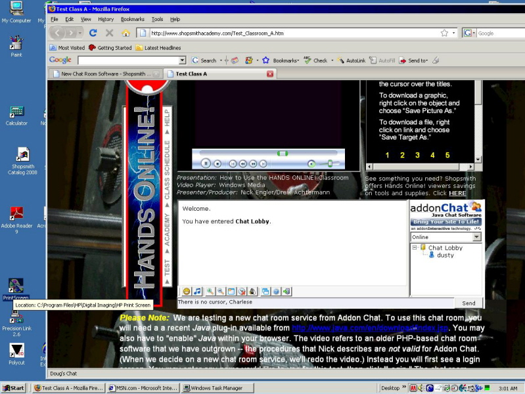Screen dimensions: 525x394
Task: Click the music note sound icon in chat
Action: pos(198,292)
